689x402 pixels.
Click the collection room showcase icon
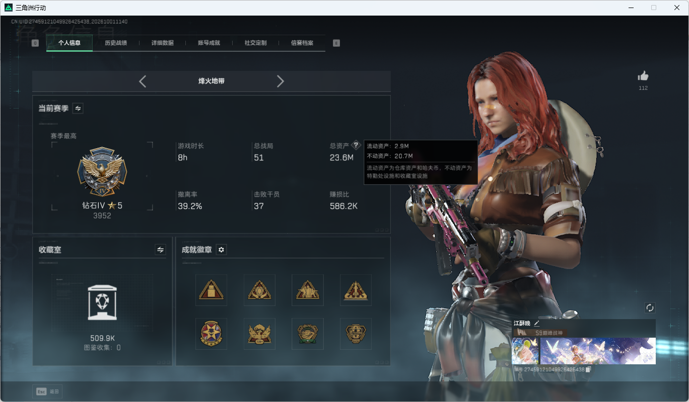[x=102, y=303]
